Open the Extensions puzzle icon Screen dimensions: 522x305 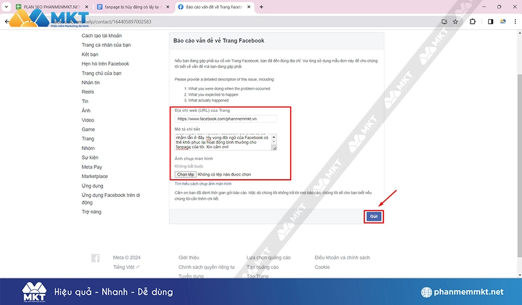[472, 21]
